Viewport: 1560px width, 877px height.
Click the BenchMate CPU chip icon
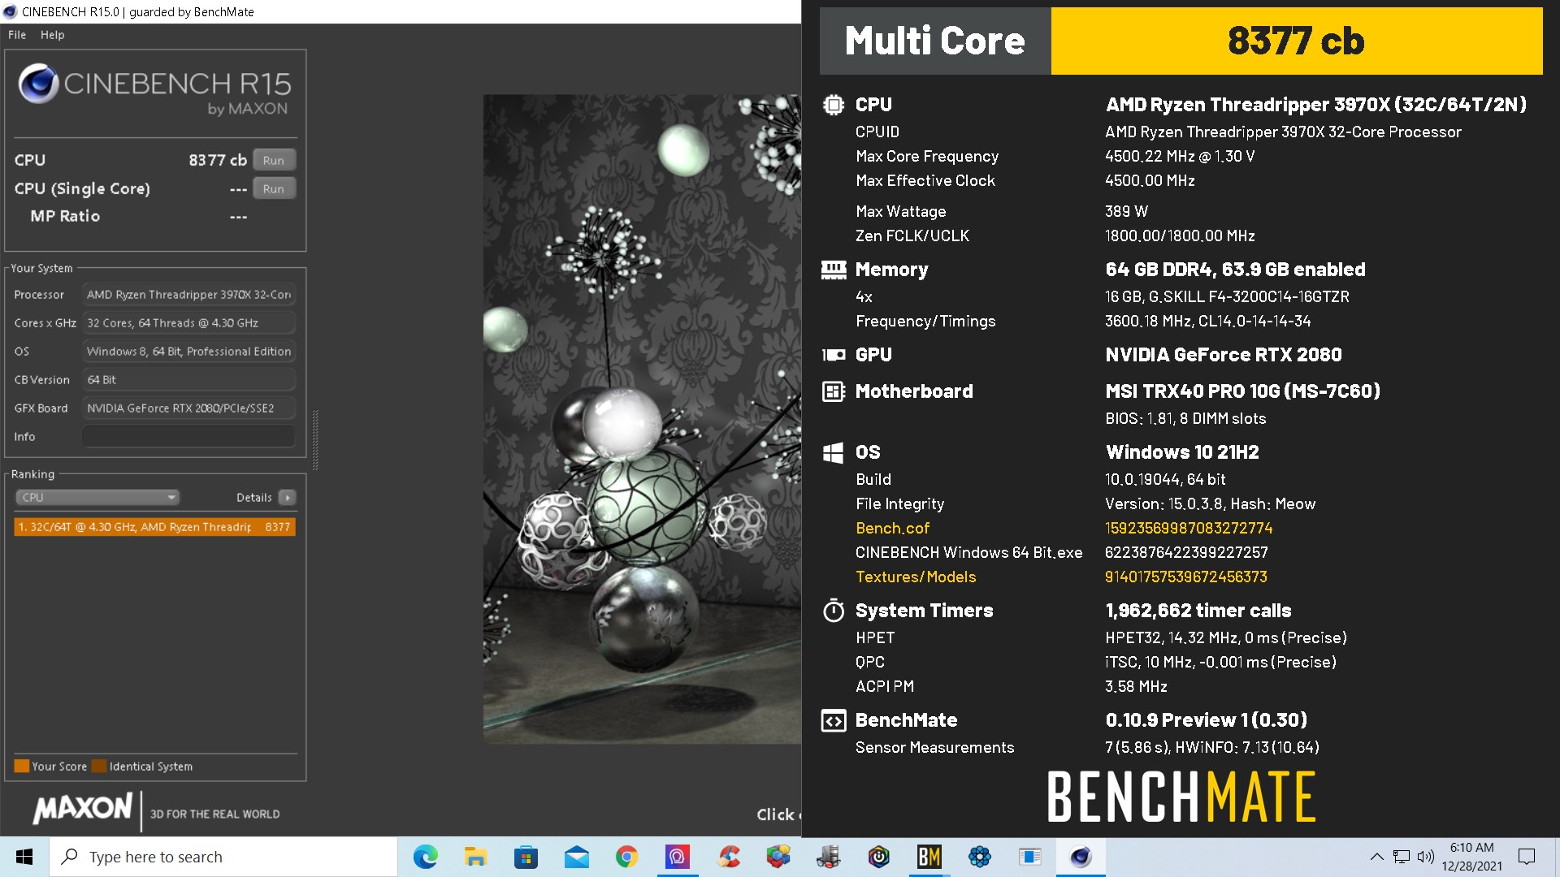pos(834,105)
